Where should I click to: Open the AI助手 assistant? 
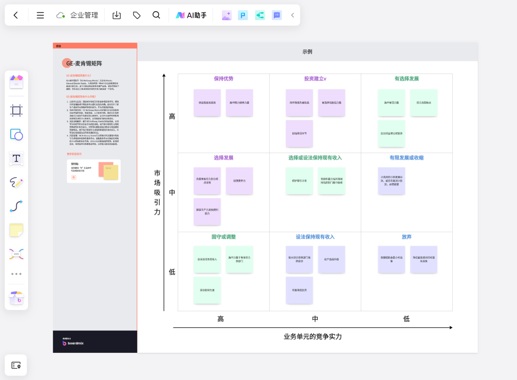191,15
